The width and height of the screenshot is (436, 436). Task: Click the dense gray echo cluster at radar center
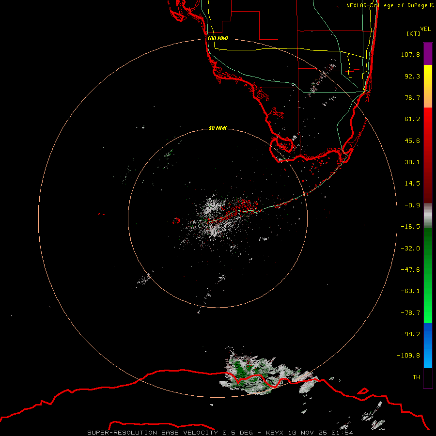(214, 219)
